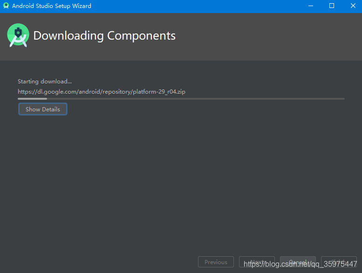The image size is (362, 273).
Task: Click the "Downloading Components" heading
Action: click(104, 36)
